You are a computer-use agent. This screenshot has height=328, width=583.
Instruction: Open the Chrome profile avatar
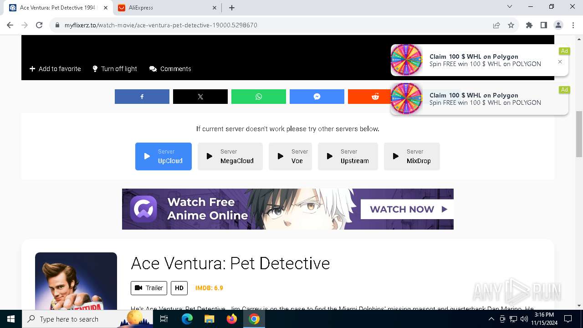coord(558,25)
